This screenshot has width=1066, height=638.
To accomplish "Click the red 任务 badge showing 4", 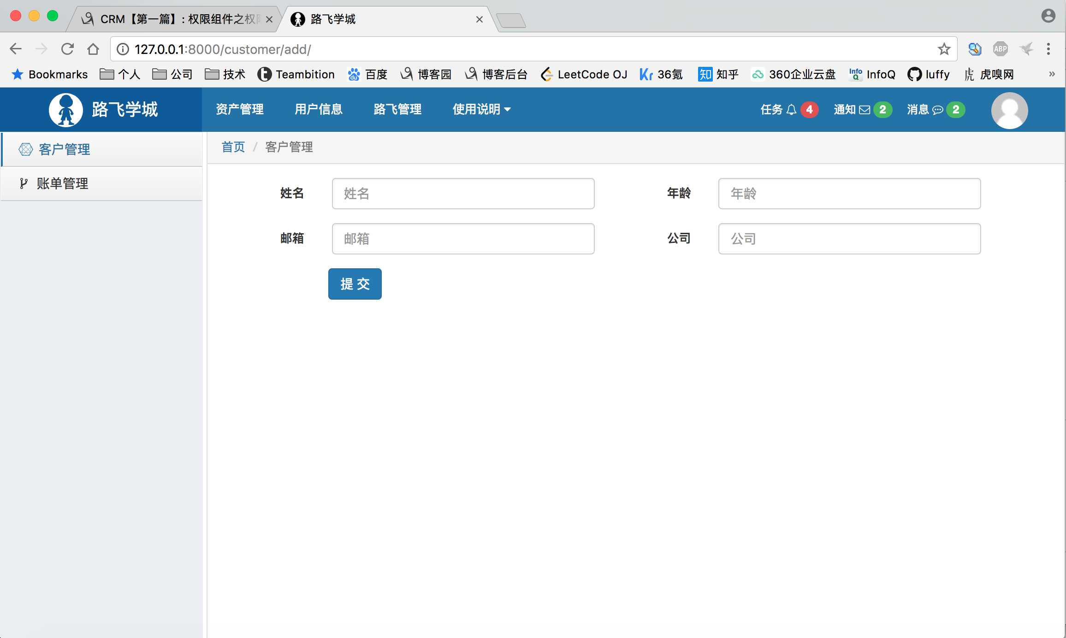I will [x=810, y=109].
